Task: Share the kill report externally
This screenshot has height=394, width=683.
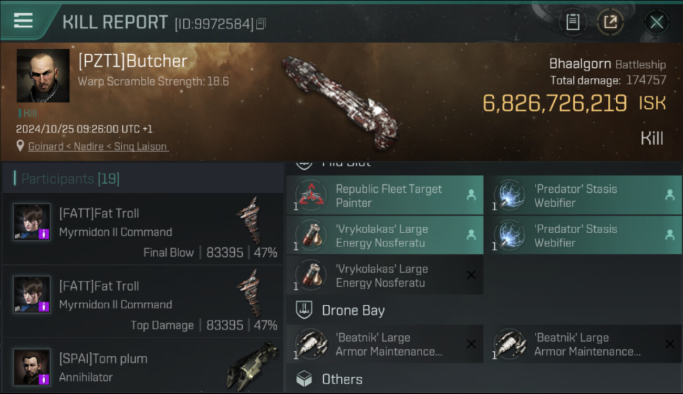Action: click(x=610, y=22)
